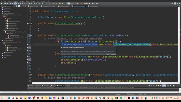Open the Javadoc view tab
This screenshot has height=102, width=181.
pyautogui.click(x=38, y=86)
